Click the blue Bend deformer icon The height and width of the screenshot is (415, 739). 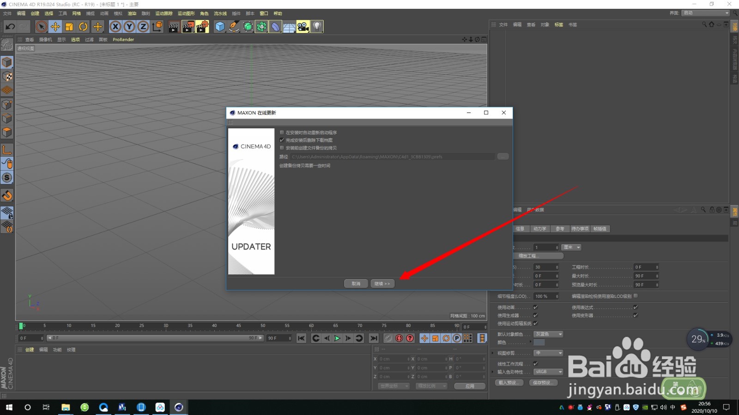[275, 27]
